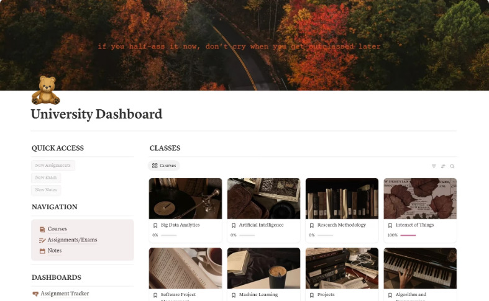This screenshot has width=489, height=301.
Task: Open the search magnifier in Classes
Action: coord(452,166)
